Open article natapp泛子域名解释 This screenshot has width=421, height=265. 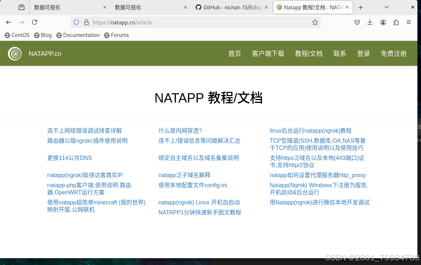point(184,175)
